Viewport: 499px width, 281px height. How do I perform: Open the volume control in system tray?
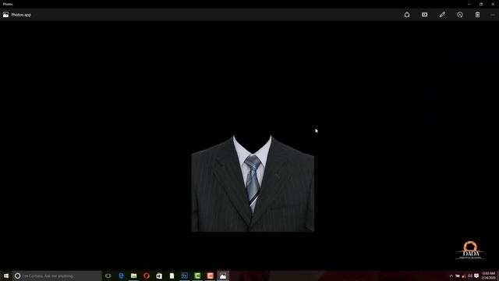point(470,276)
